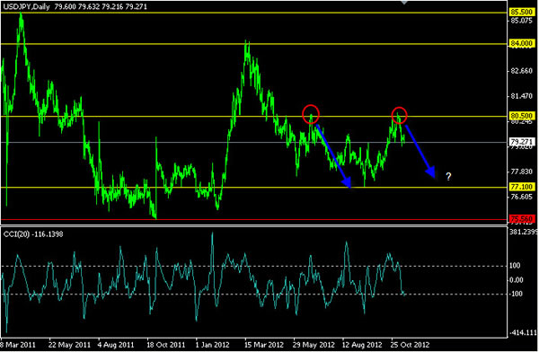539x352 pixels.
Task: Click the 80.500 yellow price label
Action: coord(521,116)
